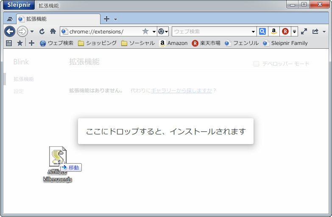Select 拡張機能 in the sidebar
332x217 pixels.
(23, 79)
